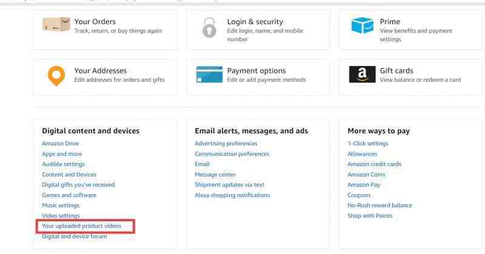Viewport: 485px width, 254px height.
Task: Go to Advertising preferences
Action: pos(226,144)
